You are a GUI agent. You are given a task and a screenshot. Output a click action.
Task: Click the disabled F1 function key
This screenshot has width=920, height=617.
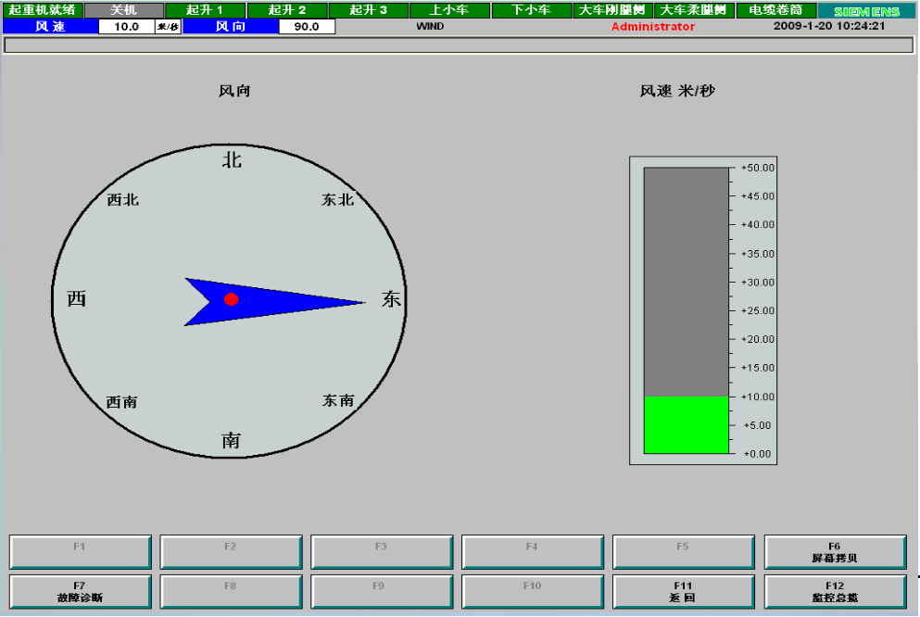80,552
